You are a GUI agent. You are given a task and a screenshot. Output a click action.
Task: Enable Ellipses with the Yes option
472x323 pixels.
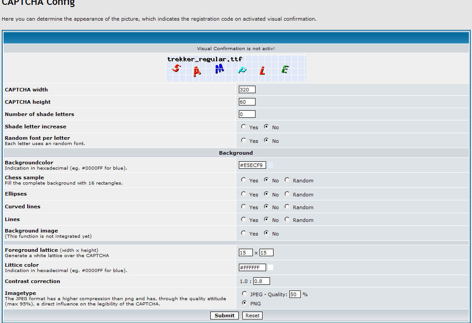244,194
